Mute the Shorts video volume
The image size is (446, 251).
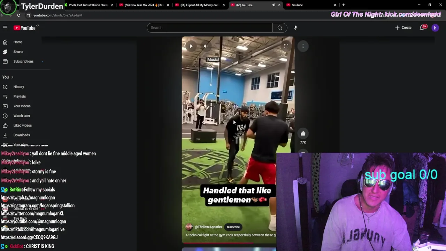[x=206, y=46]
